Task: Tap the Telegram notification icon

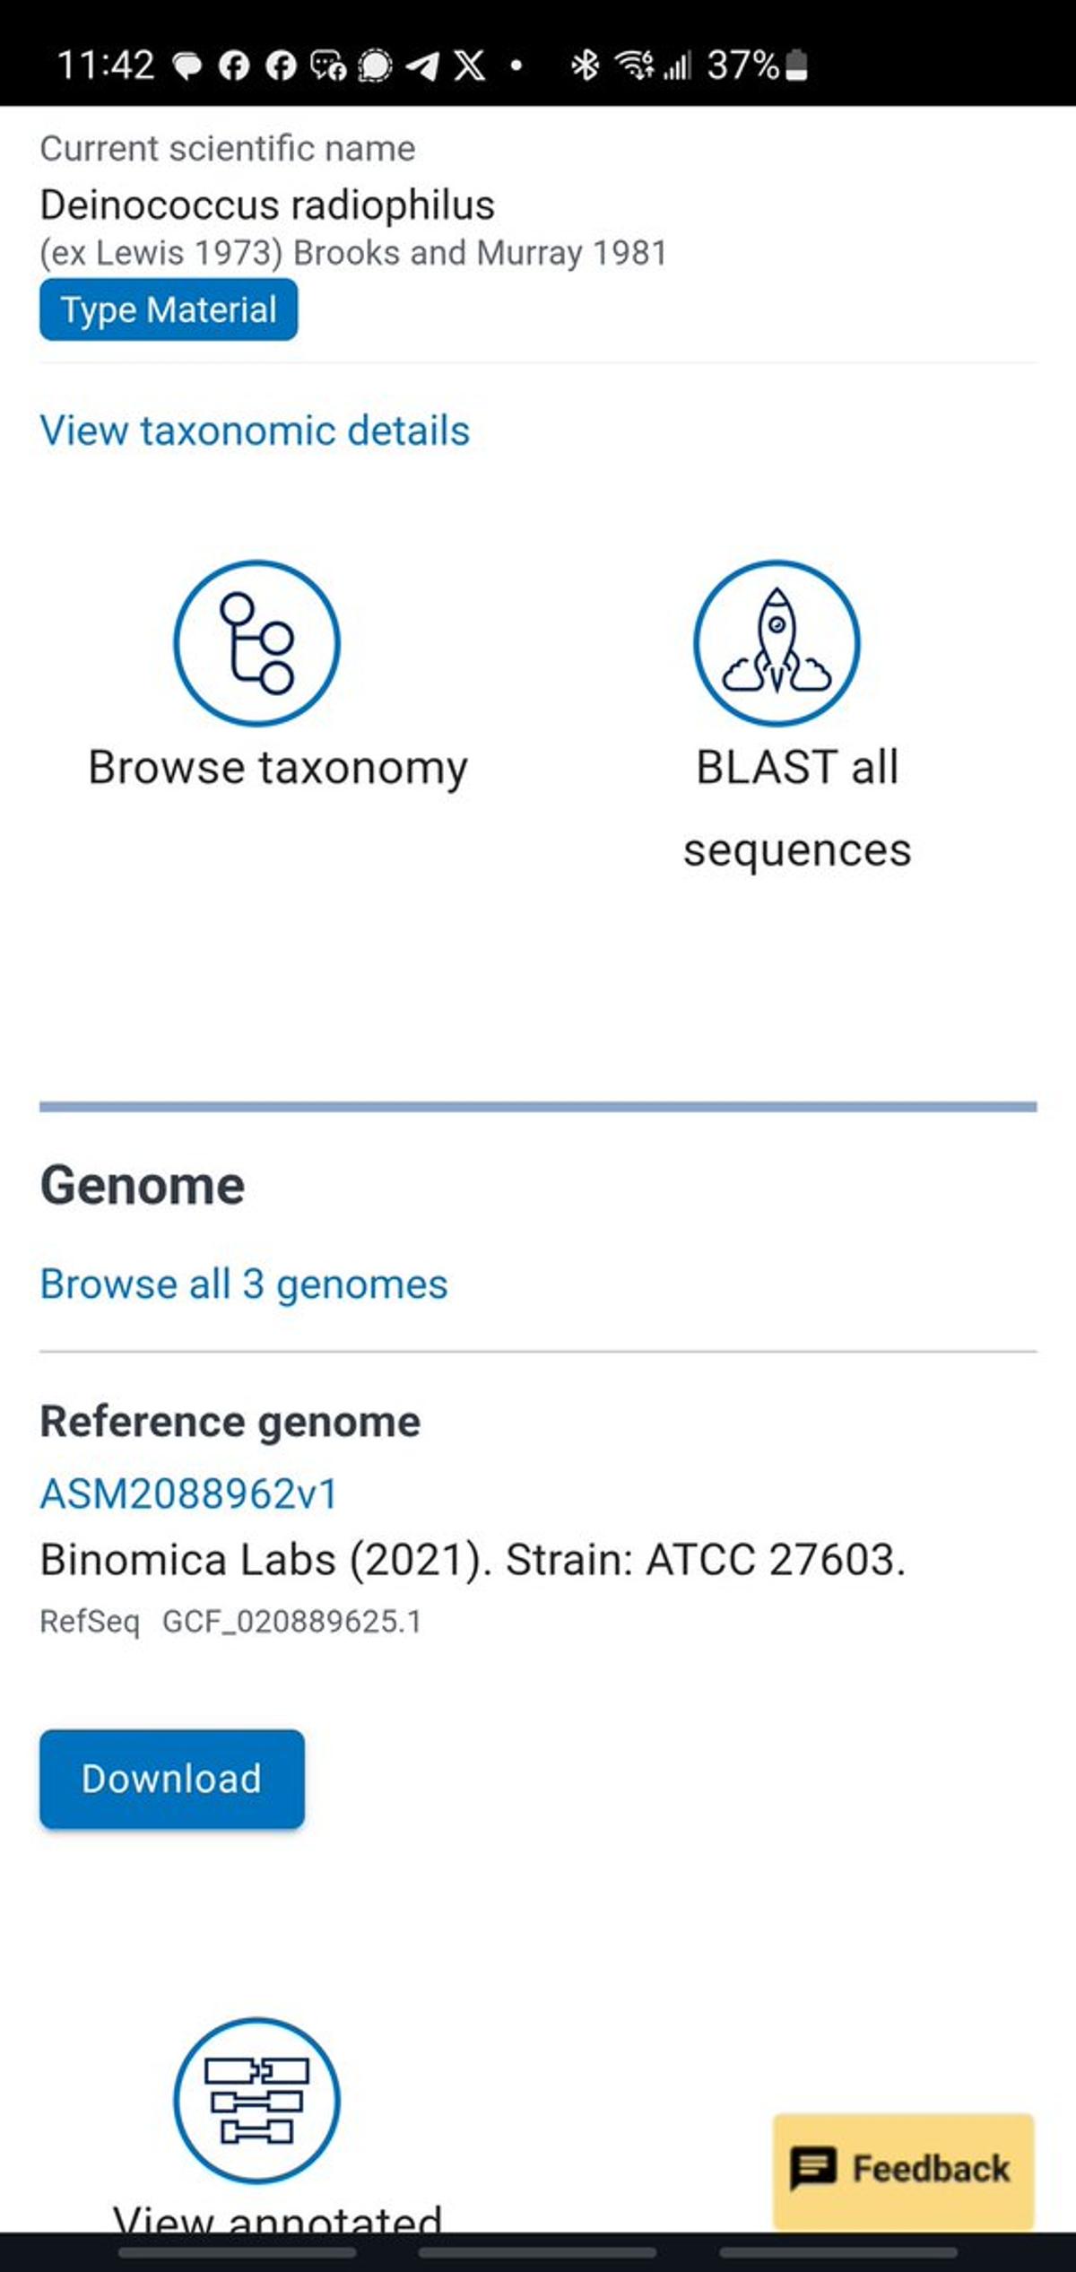Action: coord(422,65)
